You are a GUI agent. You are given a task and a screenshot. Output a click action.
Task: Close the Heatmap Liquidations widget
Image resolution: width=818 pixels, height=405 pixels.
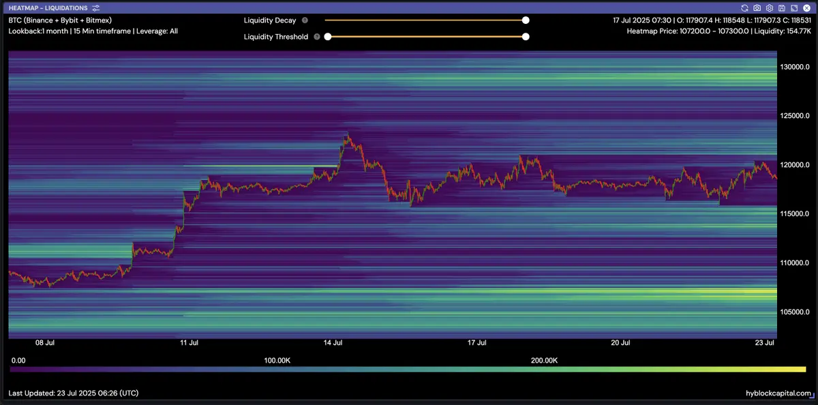tap(806, 7)
